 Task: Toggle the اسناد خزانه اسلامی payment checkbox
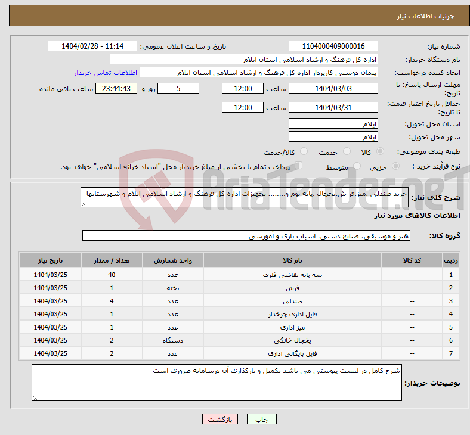point(299,166)
